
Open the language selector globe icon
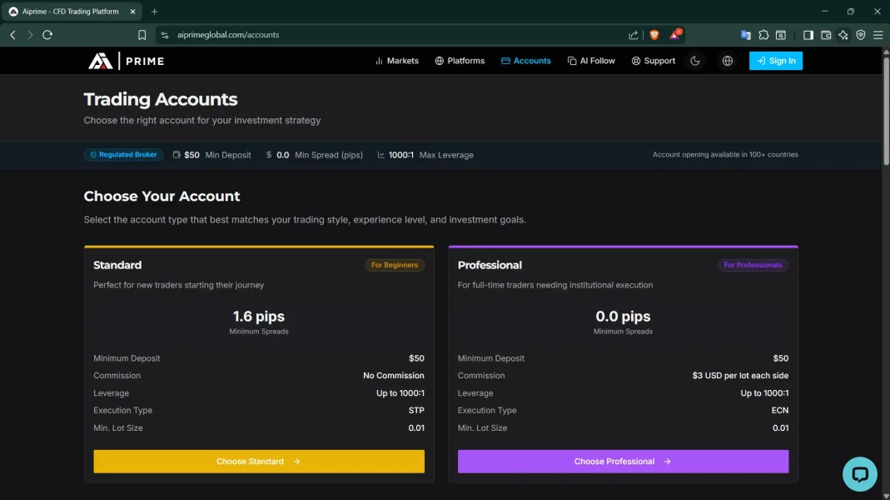pyautogui.click(x=728, y=61)
